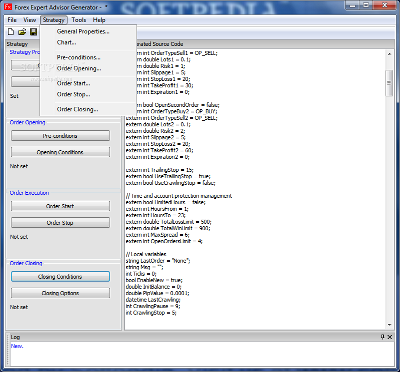400x372 pixels.
Task: Click the Order Opening group label
Action: coord(27,122)
